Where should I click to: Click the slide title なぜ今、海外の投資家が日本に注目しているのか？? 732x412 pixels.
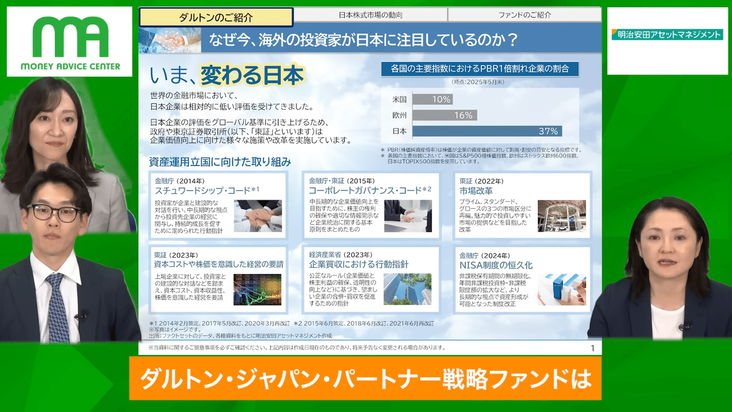pos(364,41)
